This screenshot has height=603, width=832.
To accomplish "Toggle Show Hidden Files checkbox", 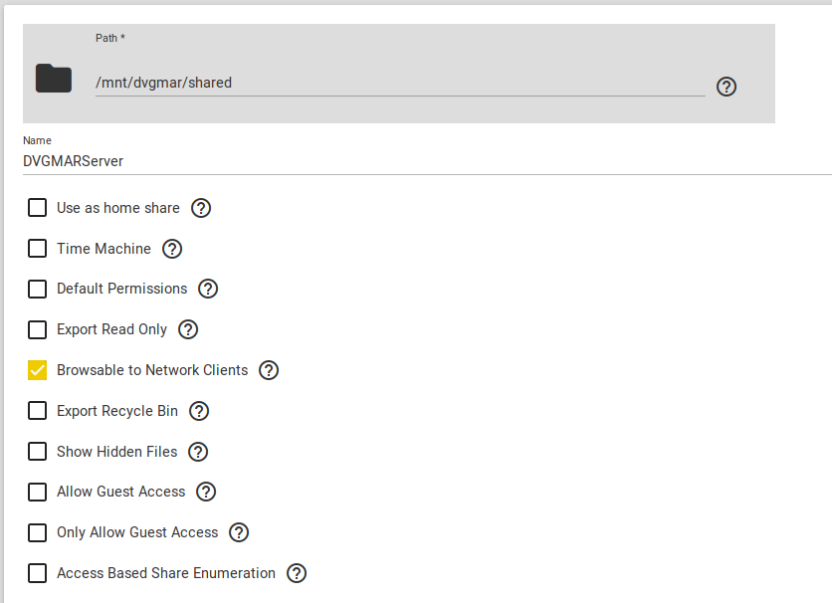I will coord(38,452).
